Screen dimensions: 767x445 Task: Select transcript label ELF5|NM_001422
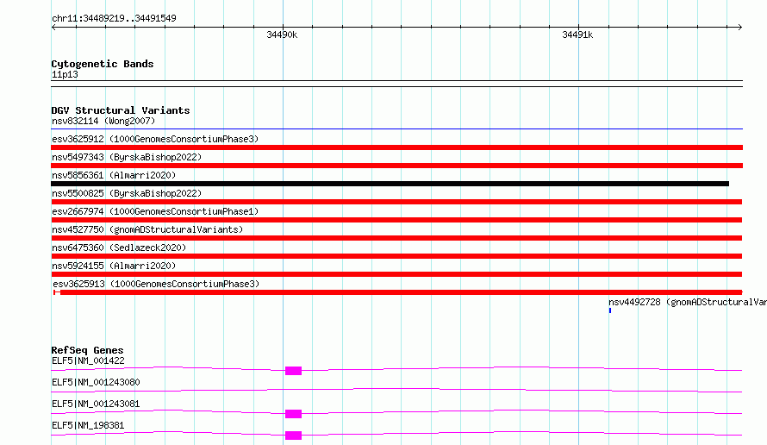[x=88, y=360]
